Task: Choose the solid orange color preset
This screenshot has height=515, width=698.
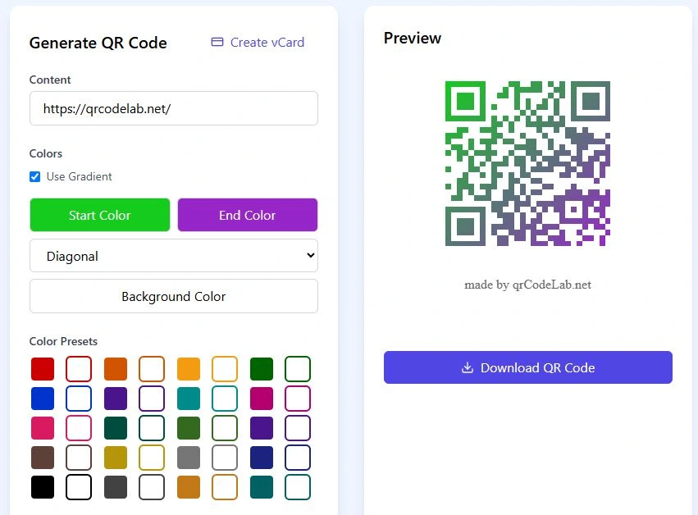Action: pyautogui.click(x=116, y=369)
